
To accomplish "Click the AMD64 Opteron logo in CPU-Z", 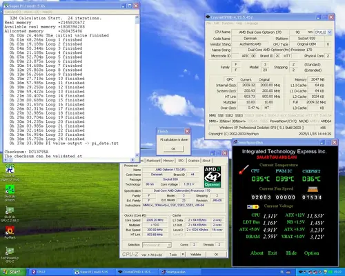I will click(x=213, y=177).
